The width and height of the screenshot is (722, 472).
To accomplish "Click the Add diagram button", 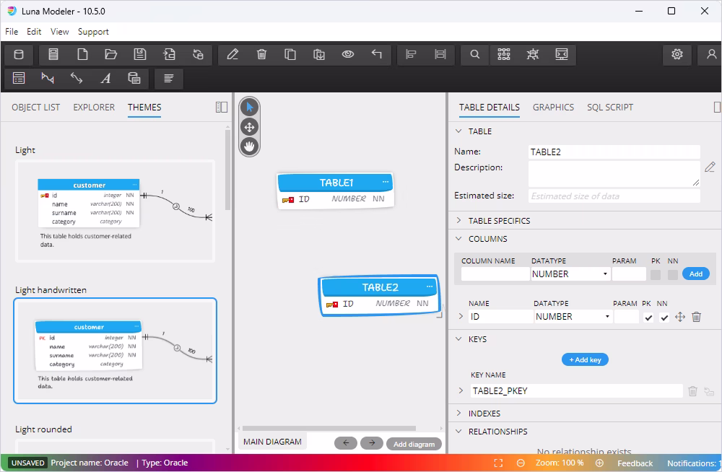I will pyautogui.click(x=414, y=444).
